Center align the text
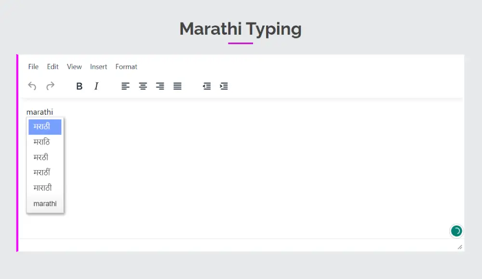 [x=143, y=86]
